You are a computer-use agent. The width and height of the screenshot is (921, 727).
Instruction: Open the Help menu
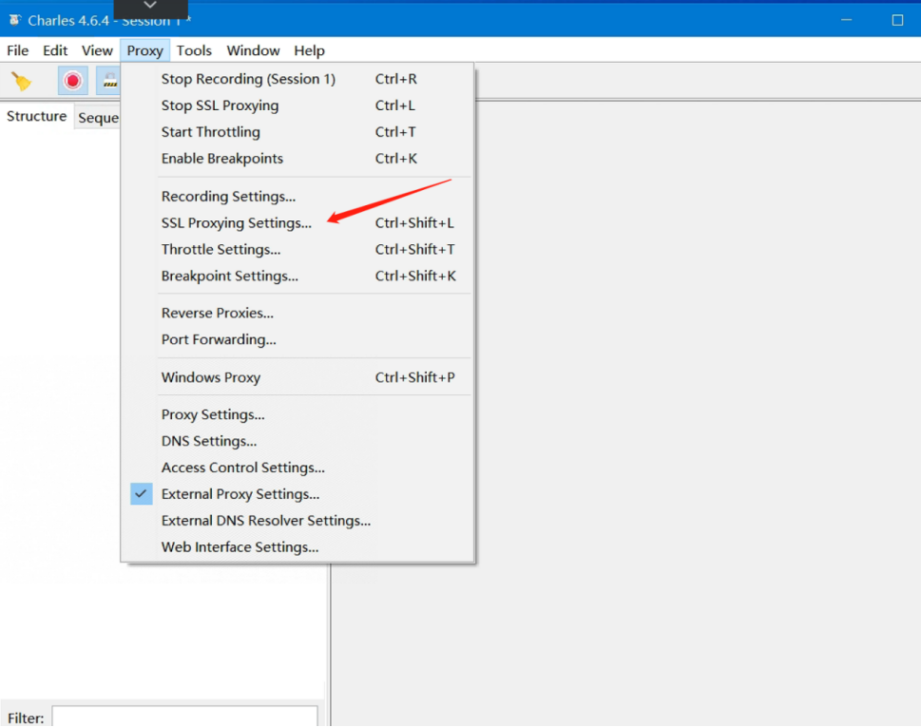pyautogui.click(x=310, y=50)
